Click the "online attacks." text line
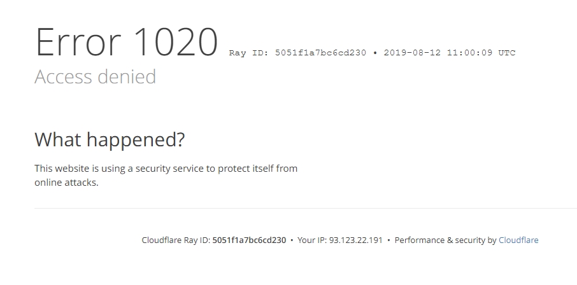The height and width of the screenshot is (285, 577). pos(66,183)
